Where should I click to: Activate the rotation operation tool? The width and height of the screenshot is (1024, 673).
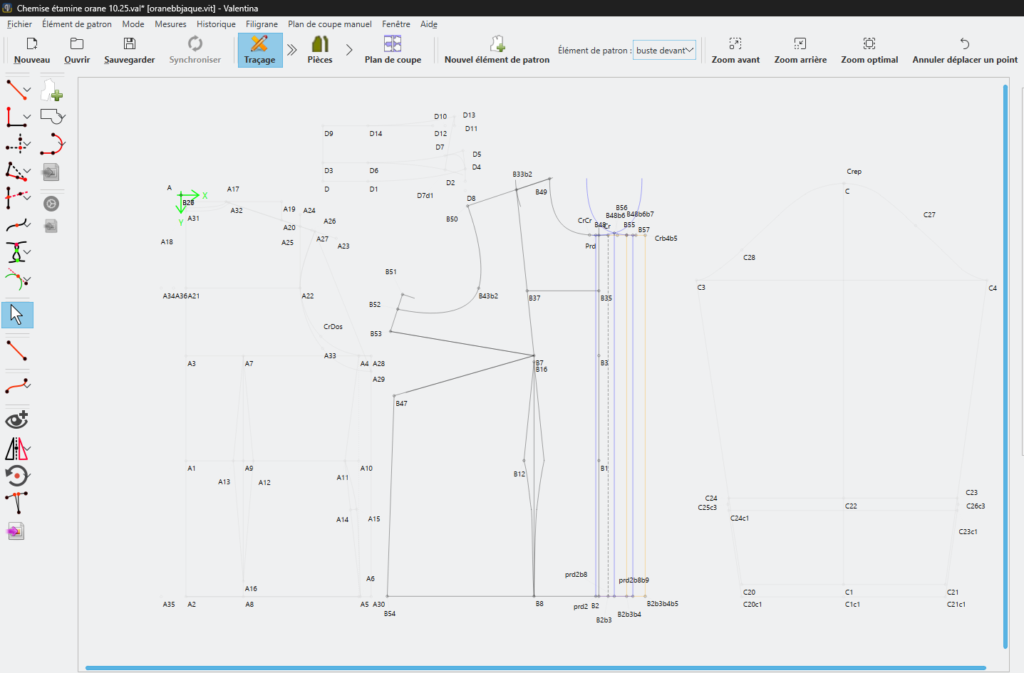[16, 475]
